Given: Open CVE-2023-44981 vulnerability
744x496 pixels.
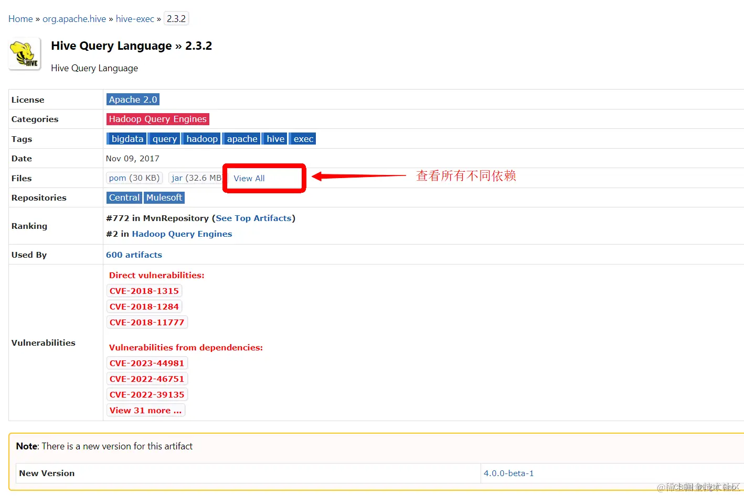Looking at the screenshot, I should 147,363.
